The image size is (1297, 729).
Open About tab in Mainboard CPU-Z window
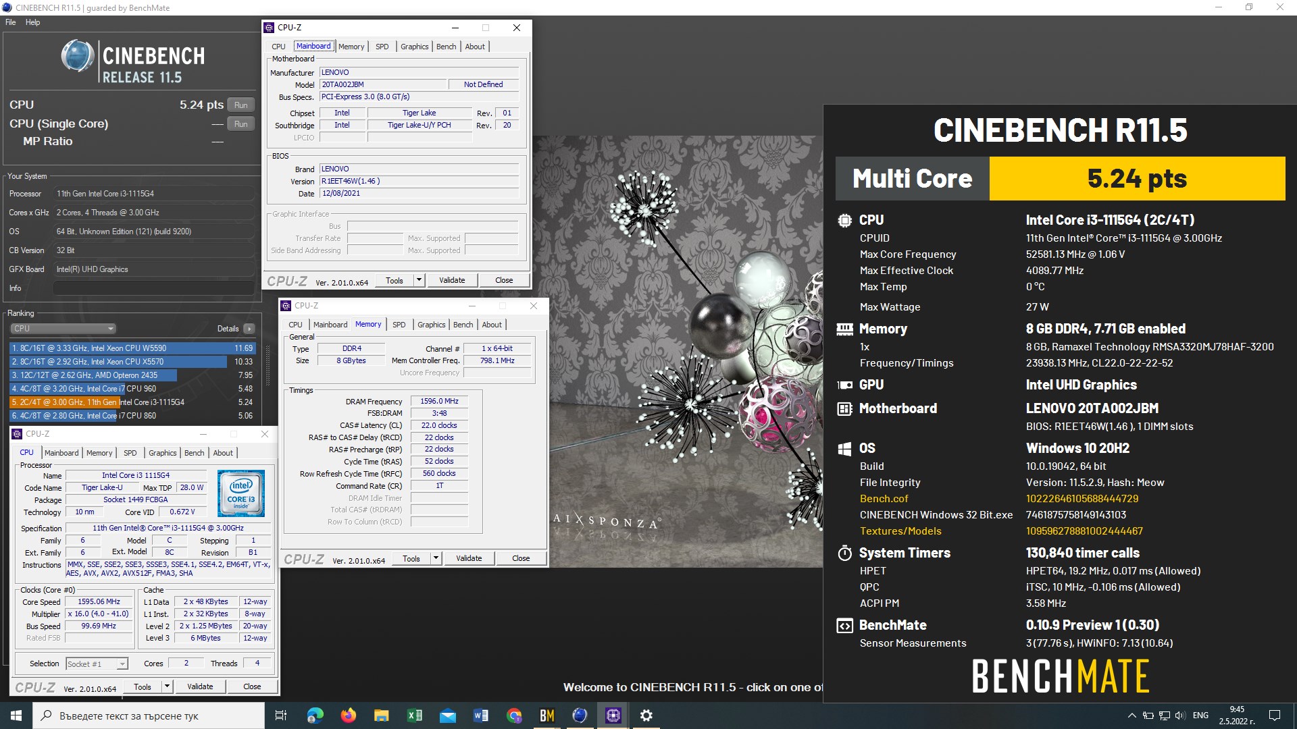coord(475,47)
